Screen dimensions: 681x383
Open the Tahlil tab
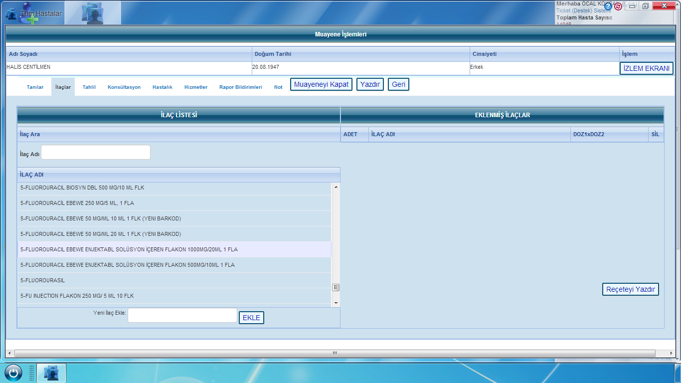(x=89, y=87)
